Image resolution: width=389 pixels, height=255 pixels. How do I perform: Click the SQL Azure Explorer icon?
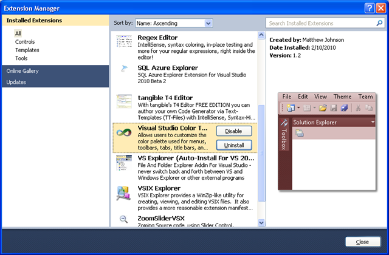pos(124,69)
